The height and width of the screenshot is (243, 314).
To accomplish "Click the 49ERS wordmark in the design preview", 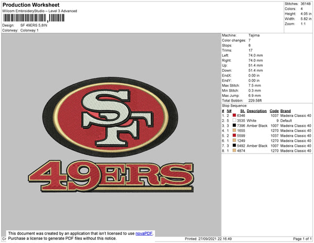I will click(111, 176).
